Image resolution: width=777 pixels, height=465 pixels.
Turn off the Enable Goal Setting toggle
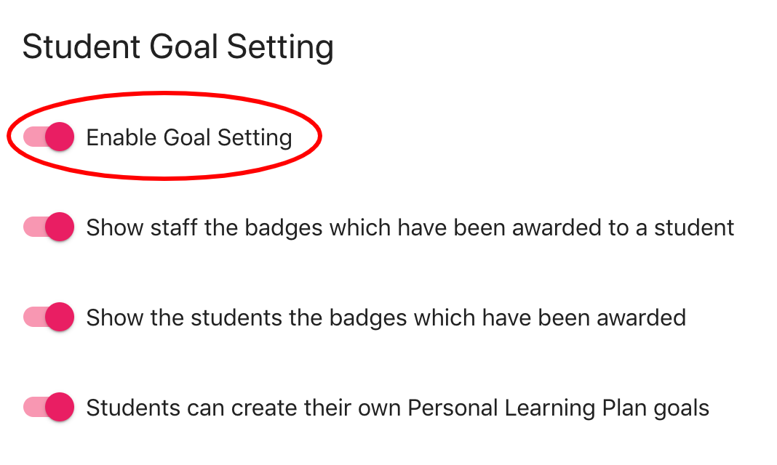tap(49, 137)
